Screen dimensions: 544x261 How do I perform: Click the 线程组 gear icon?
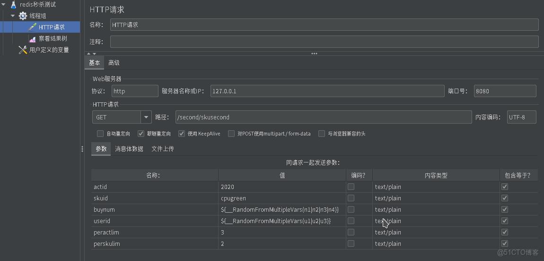point(23,16)
